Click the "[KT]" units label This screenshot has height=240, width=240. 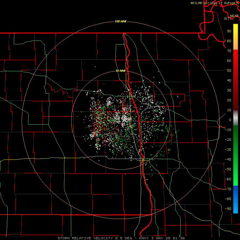tap(228, 18)
